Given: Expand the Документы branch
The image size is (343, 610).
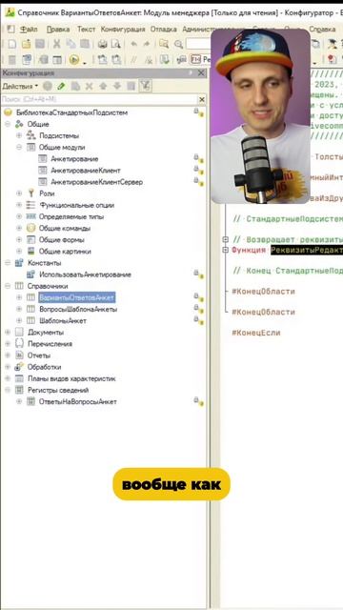Looking at the screenshot, I should pyautogui.click(x=8, y=333).
